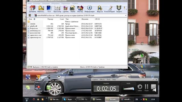Viewport: 182px width, 102px height.
Task: Select the php5ts.dll file row
Action: (x=65, y=26)
